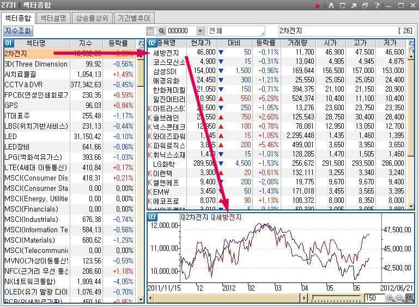Select the NFC sector row
This screenshot has width=419, height=307.
(x=70, y=271)
